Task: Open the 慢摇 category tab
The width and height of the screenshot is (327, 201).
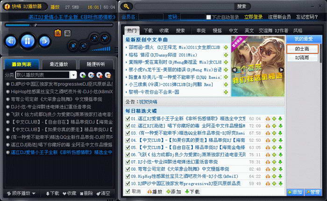Action: [x=217, y=31]
